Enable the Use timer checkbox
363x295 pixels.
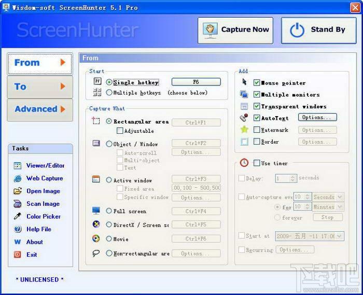point(257,163)
